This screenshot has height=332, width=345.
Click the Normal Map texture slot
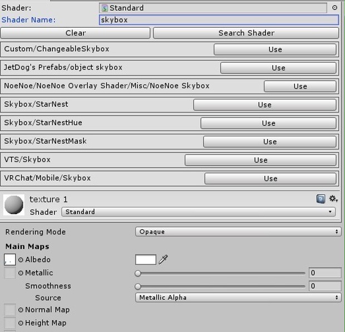click(9, 310)
